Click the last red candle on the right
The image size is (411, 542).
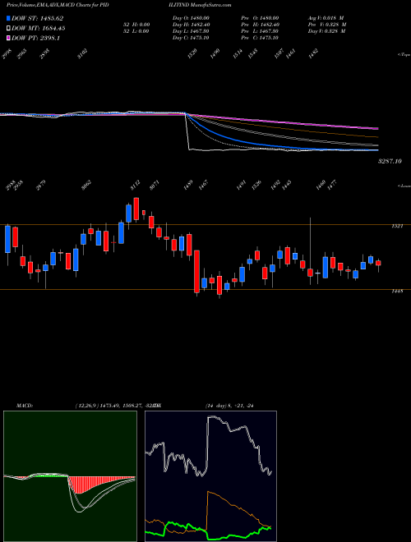coord(378,263)
